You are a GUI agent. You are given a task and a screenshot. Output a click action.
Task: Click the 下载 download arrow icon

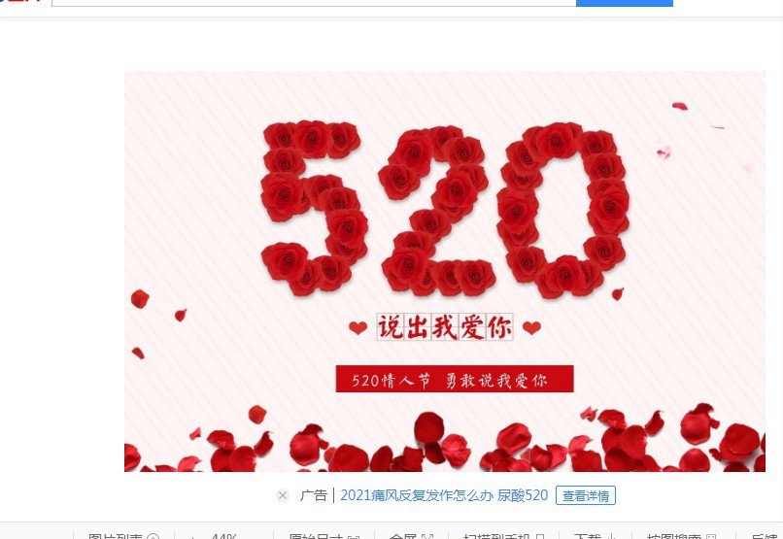pyautogui.click(x=610, y=537)
